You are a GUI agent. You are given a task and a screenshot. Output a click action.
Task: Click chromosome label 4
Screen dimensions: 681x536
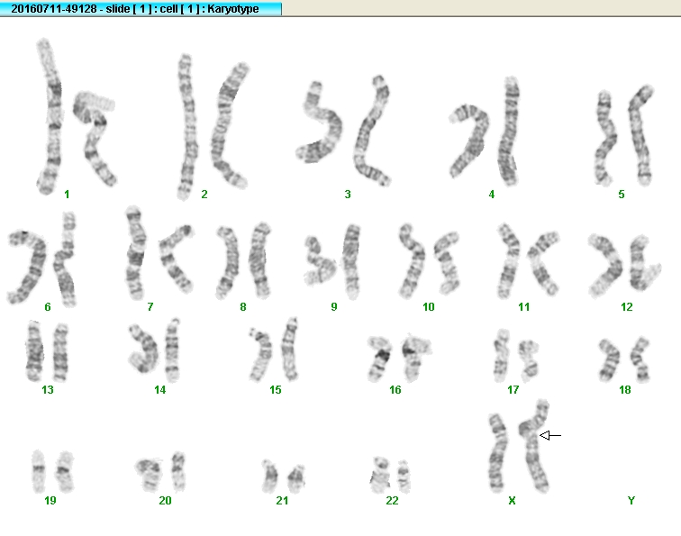pyautogui.click(x=491, y=195)
